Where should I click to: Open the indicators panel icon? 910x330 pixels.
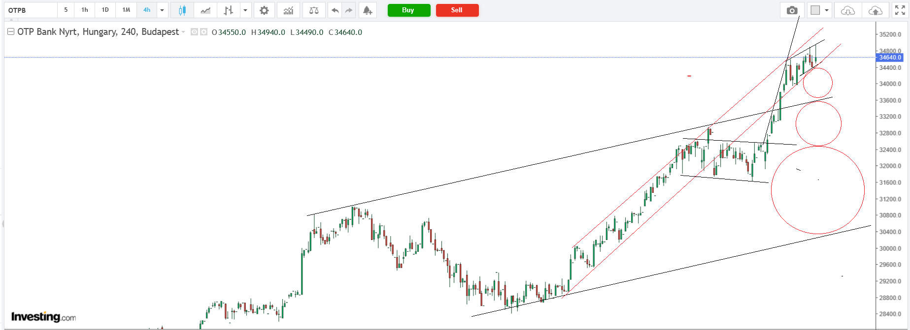pyautogui.click(x=288, y=10)
